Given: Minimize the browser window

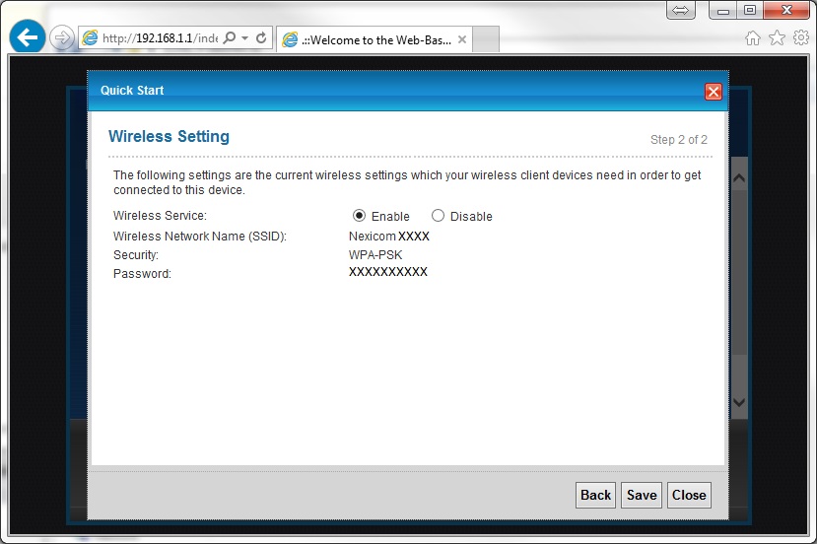Looking at the screenshot, I should [722, 10].
